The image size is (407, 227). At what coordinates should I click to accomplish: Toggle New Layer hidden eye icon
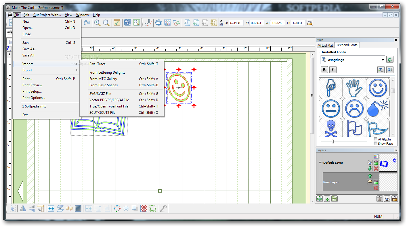coord(370,182)
